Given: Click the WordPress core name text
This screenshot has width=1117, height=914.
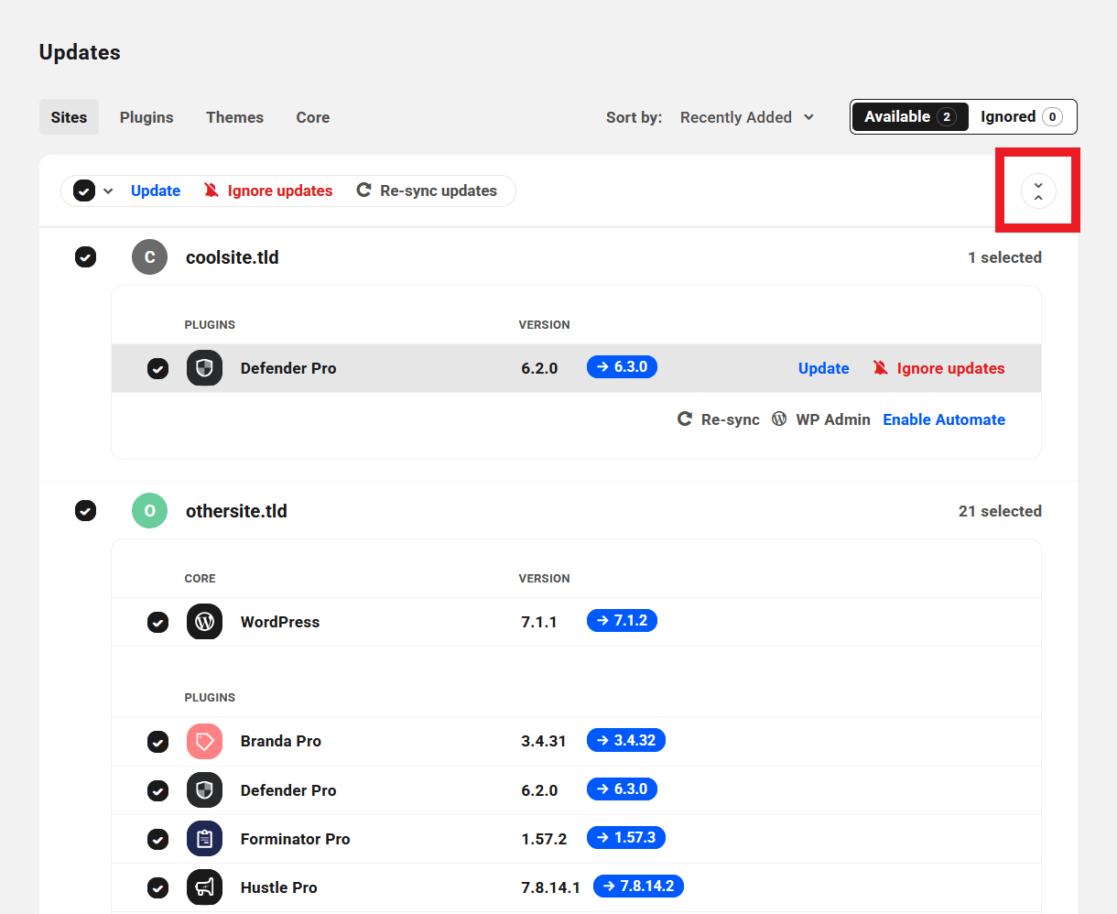Looking at the screenshot, I should (280, 622).
